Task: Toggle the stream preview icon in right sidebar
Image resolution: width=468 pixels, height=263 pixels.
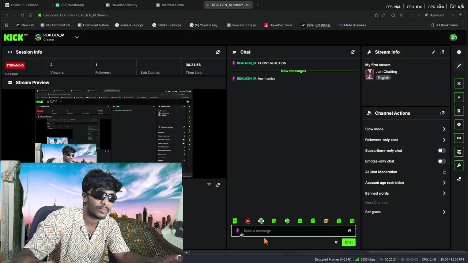Action: tap(459, 84)
